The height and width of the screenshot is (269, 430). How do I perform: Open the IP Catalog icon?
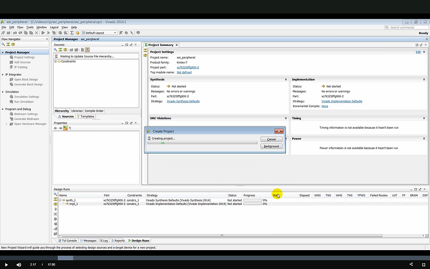11,67
